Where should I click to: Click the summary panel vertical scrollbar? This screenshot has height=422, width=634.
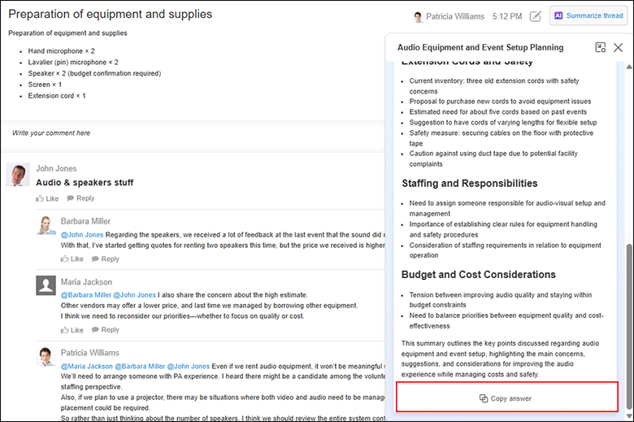(x=629, y=309)
